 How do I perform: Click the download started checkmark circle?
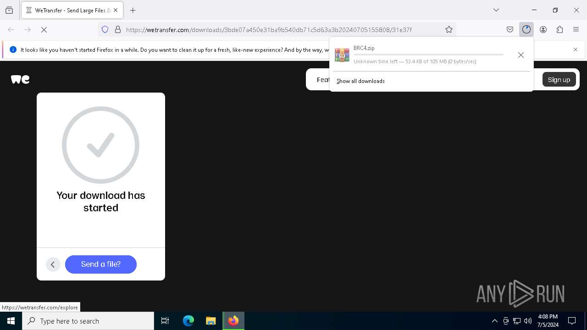click(100, 145)
